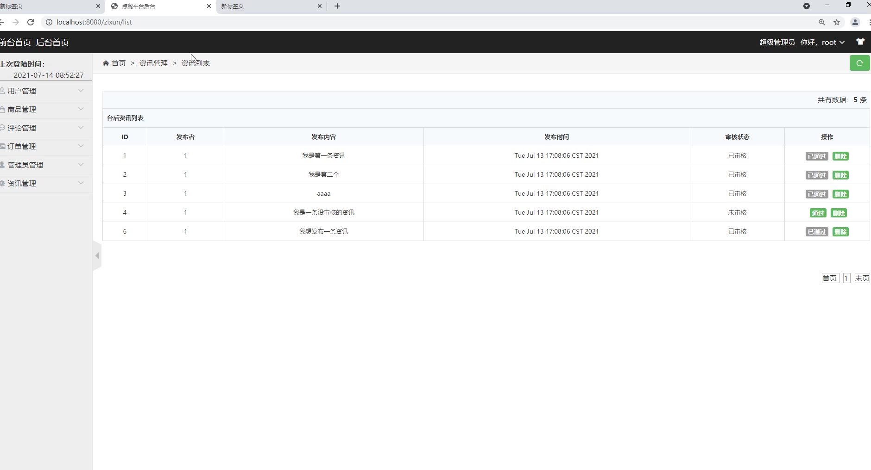Click 已通过 button for row ID 1

click(817, 156)
